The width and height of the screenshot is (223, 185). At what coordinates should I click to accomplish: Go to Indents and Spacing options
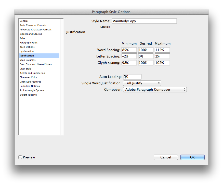click(x=31, y=34)
